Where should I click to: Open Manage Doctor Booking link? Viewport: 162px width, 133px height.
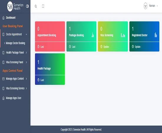[x=15, y=43]
